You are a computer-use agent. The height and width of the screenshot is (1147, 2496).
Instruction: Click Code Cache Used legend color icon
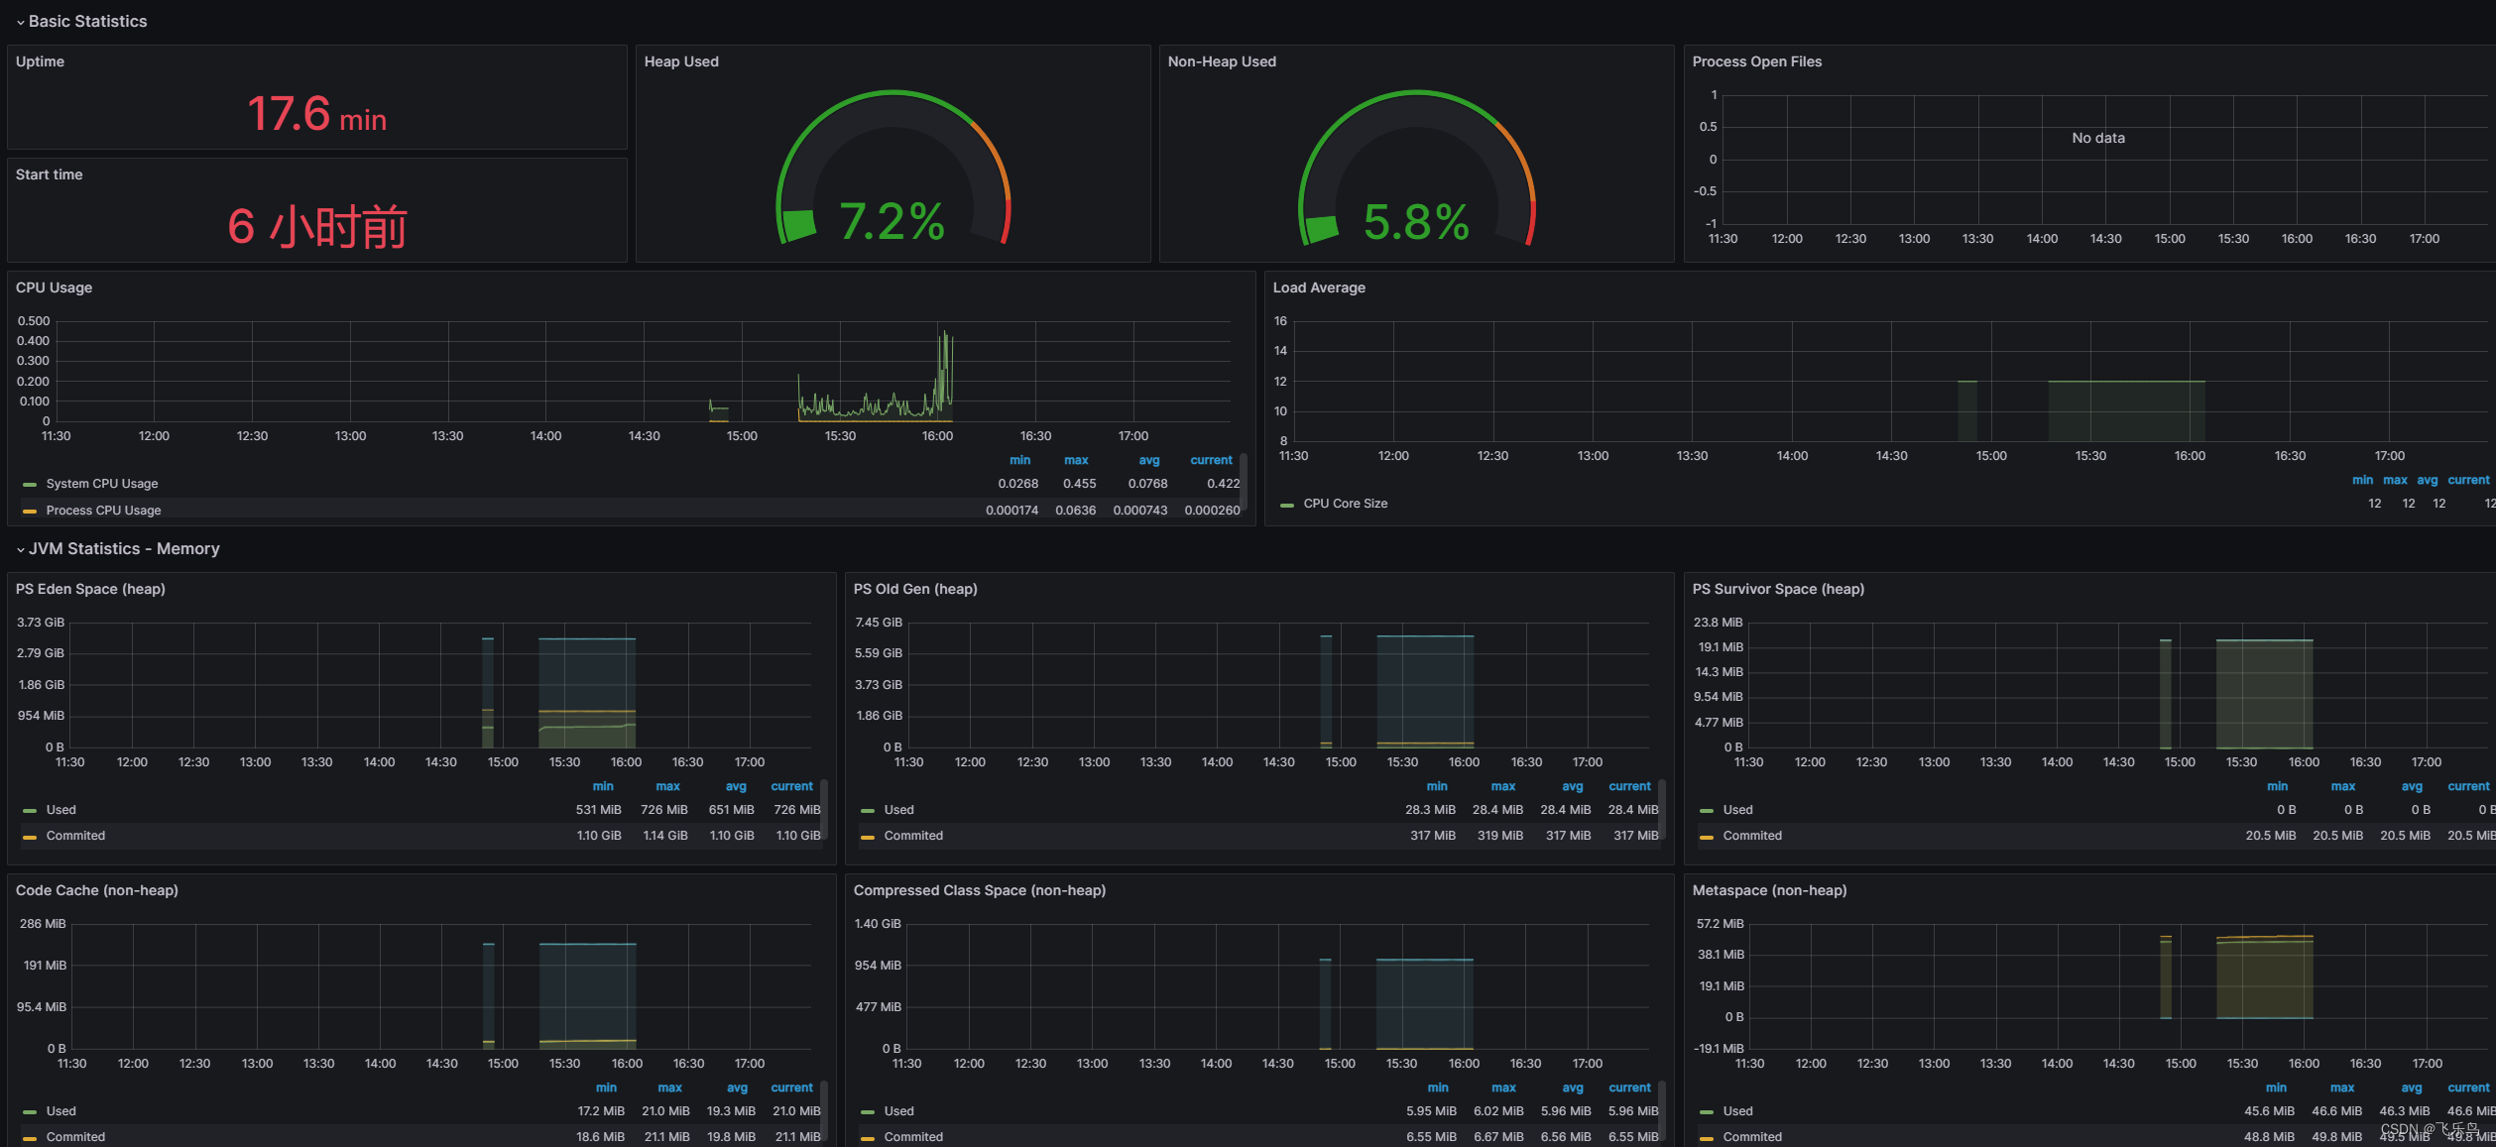click(x=30, y=1112)
